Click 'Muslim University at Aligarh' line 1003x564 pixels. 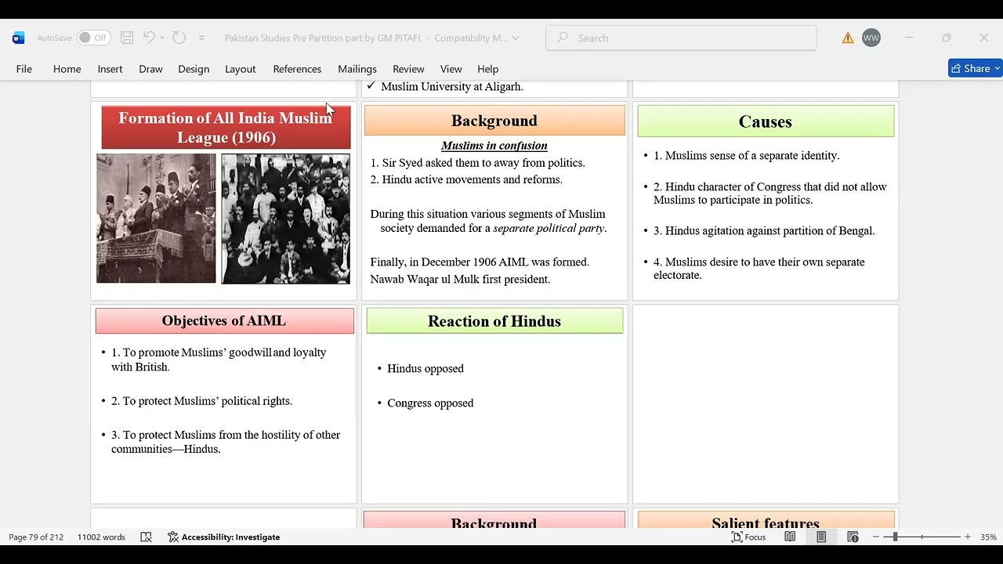[x=452, y=87]
